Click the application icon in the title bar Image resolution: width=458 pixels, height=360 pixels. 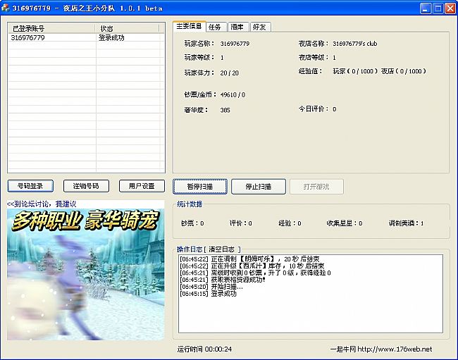click(5, 8)
